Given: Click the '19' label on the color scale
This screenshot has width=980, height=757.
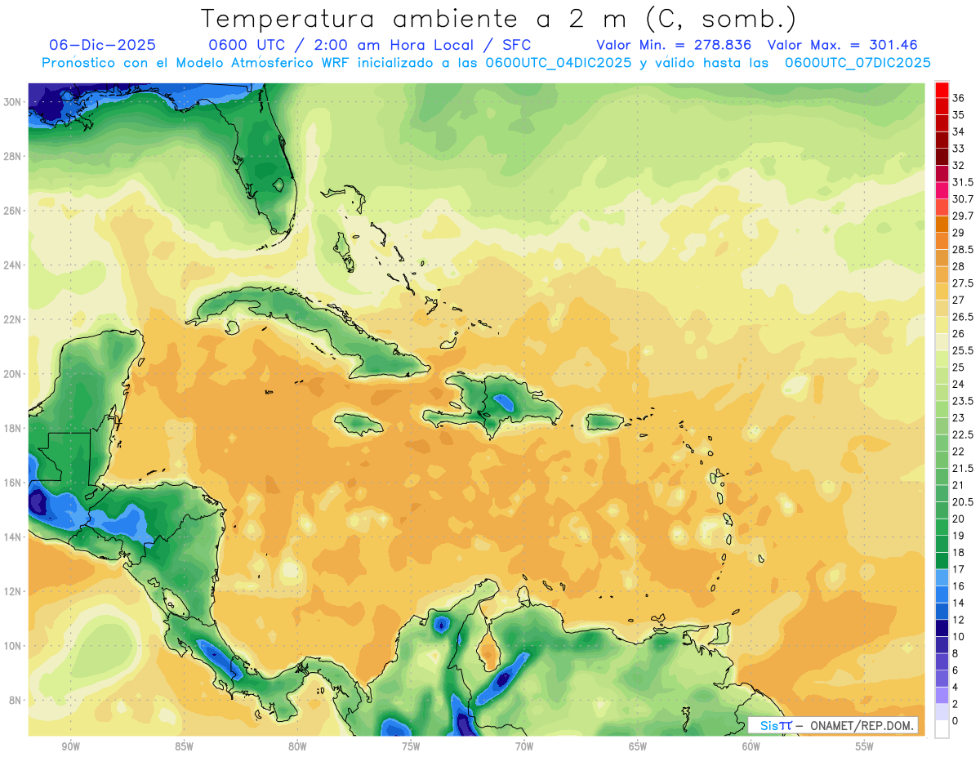Looking at the screenshot, I should pyautogui.click(x=959, y=536).
